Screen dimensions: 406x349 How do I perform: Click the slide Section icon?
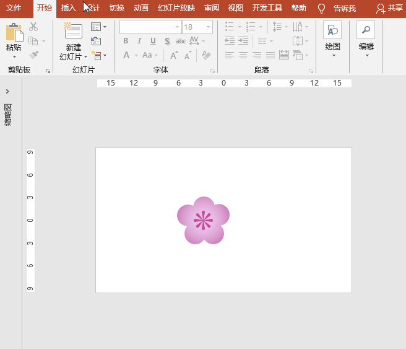(x=97, y=55)
